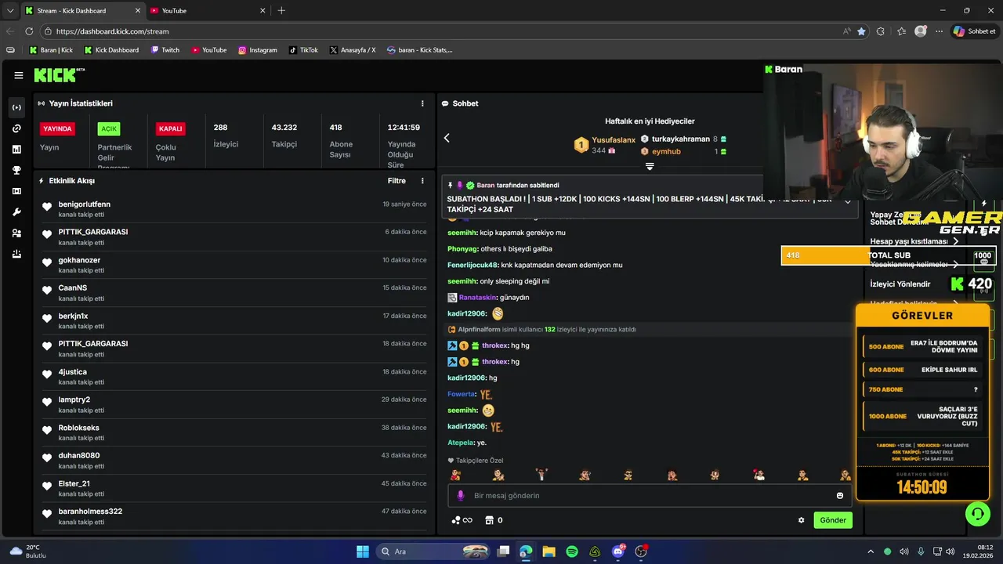Click the AÇIK partner program badge
The width and height of the screenshot is (1003, 564).
(109, 128)
